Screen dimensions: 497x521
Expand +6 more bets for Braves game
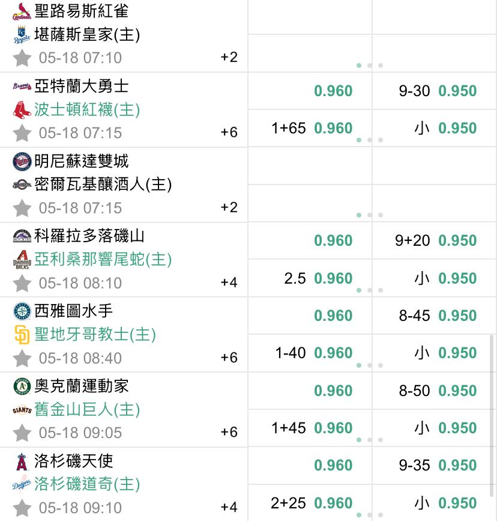(229, 132)
